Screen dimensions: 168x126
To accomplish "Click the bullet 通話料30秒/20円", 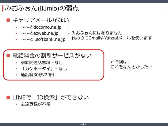I will coord(37,75).
